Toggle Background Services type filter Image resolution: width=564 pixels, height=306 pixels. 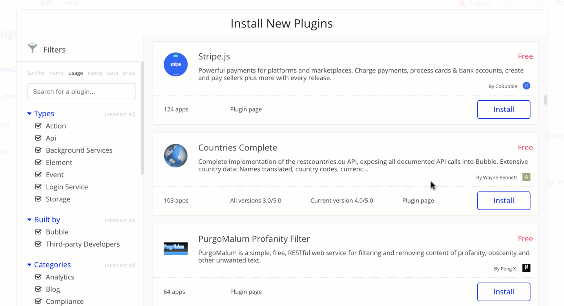(38, 150)
